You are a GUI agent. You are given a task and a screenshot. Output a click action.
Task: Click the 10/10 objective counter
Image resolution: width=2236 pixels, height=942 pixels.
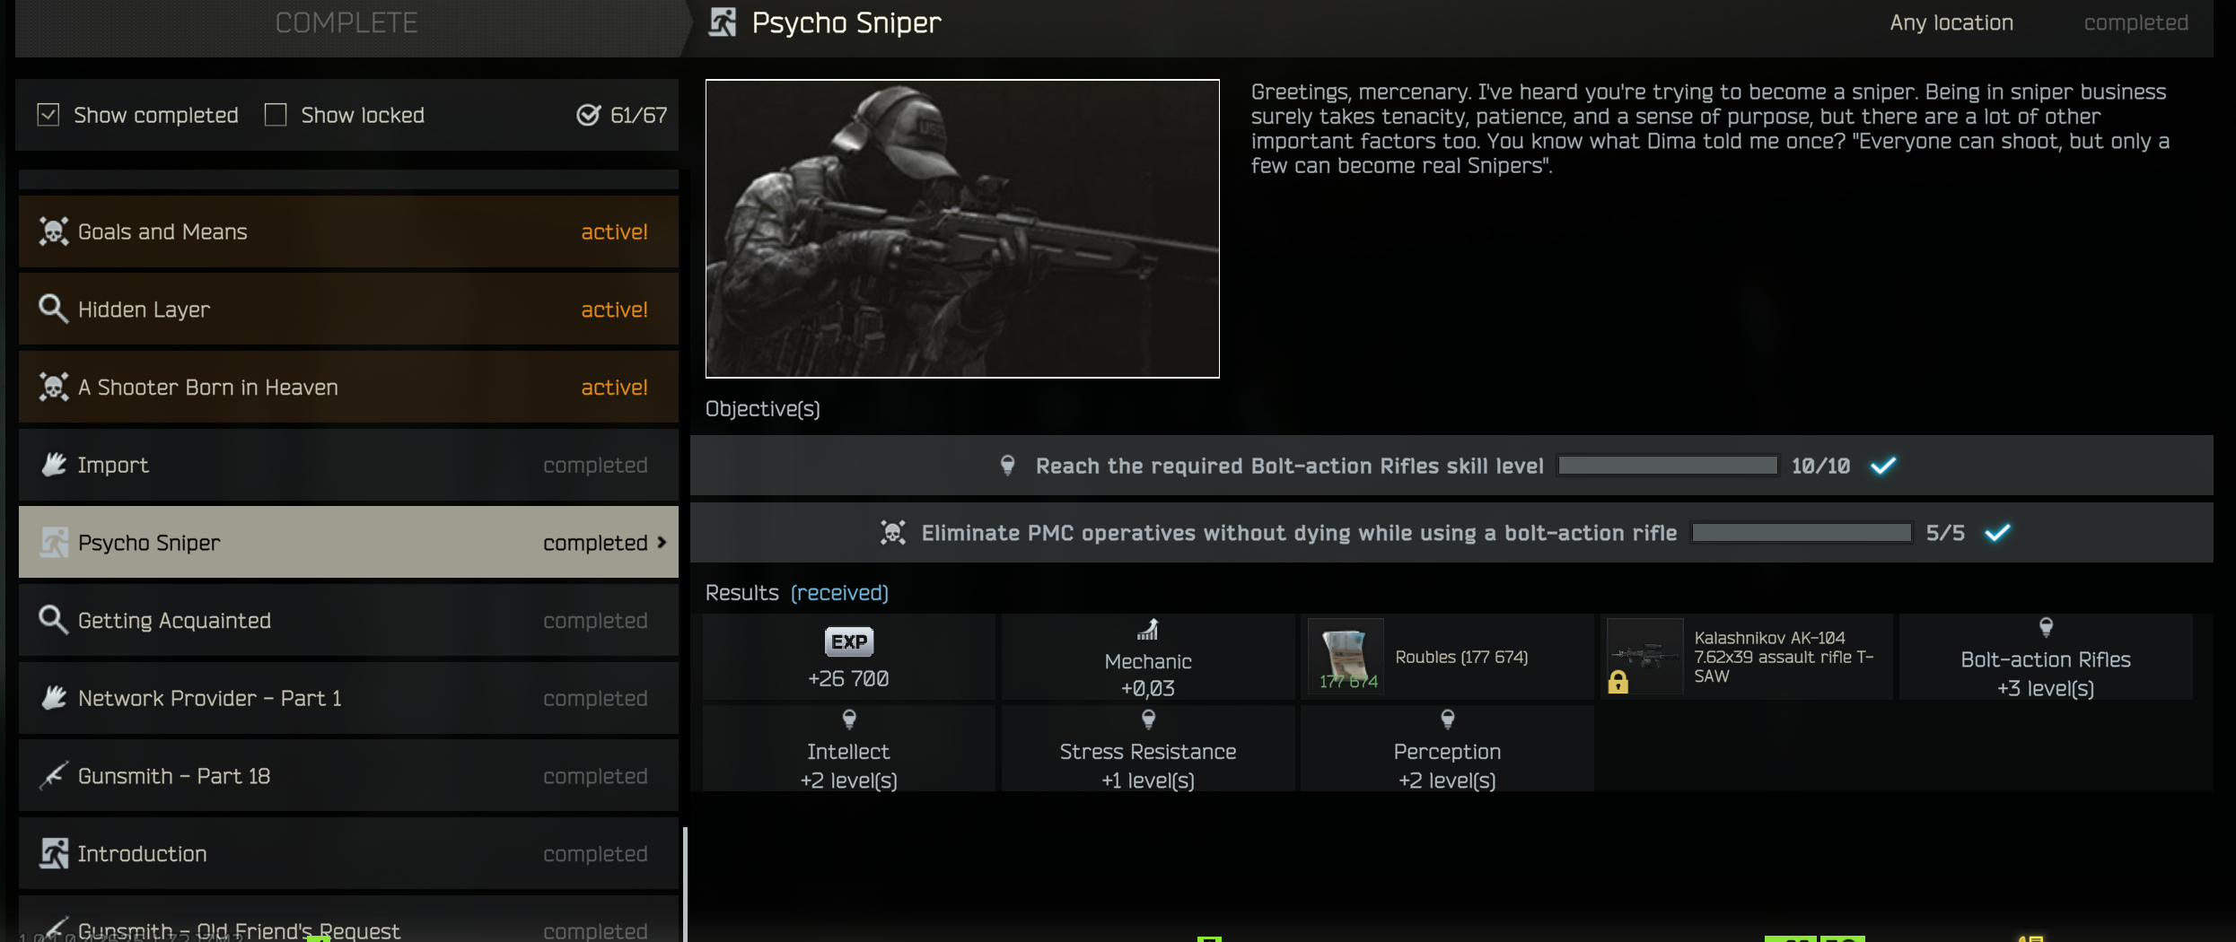(1820, 466)
